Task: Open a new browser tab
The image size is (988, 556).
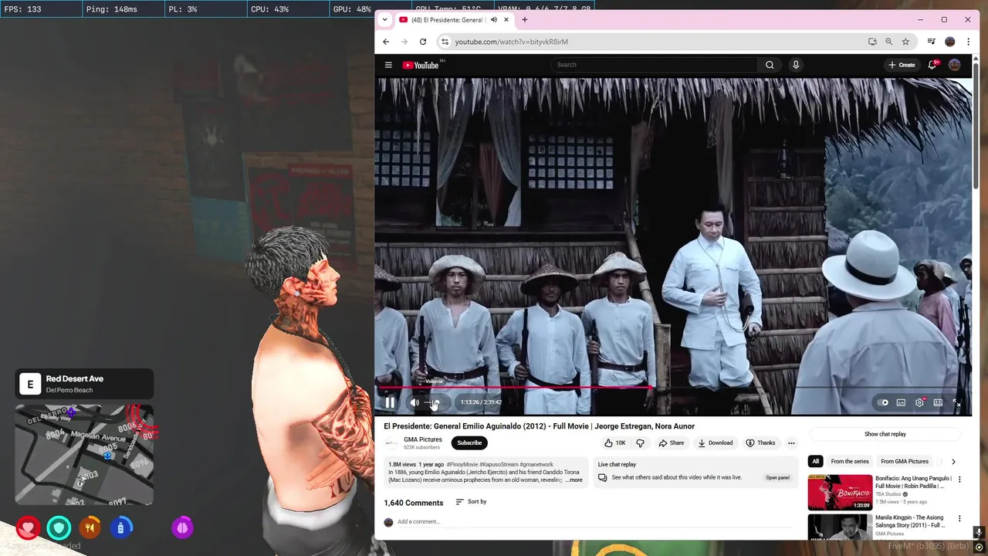Action: (525, 20)
